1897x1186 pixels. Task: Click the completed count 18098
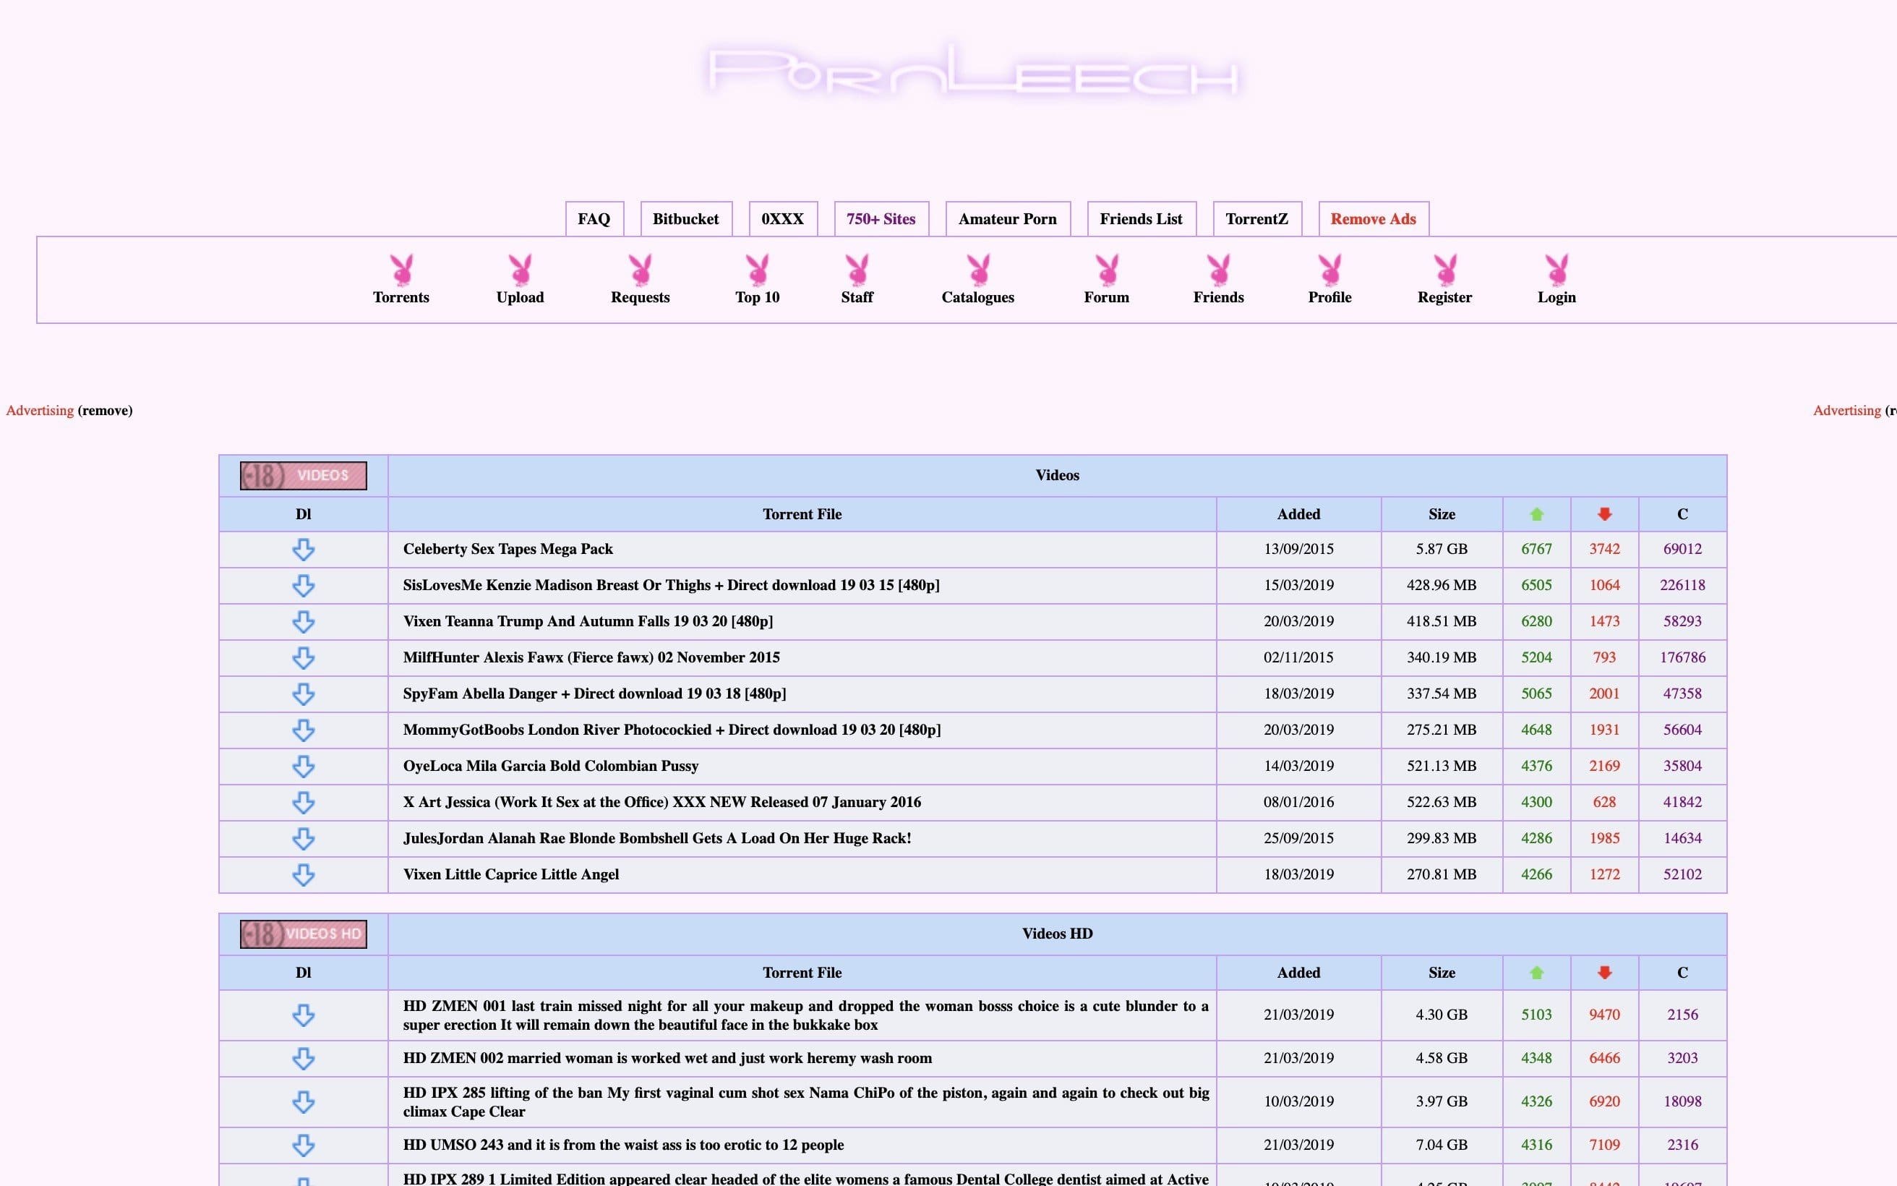[1682, 1101]
